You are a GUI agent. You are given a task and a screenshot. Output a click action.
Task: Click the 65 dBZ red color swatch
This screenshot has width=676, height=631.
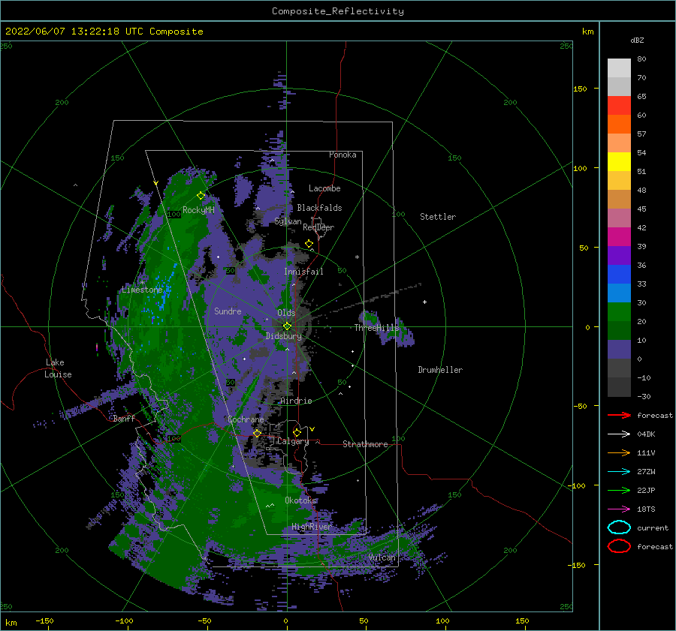[x=619, y=105]
